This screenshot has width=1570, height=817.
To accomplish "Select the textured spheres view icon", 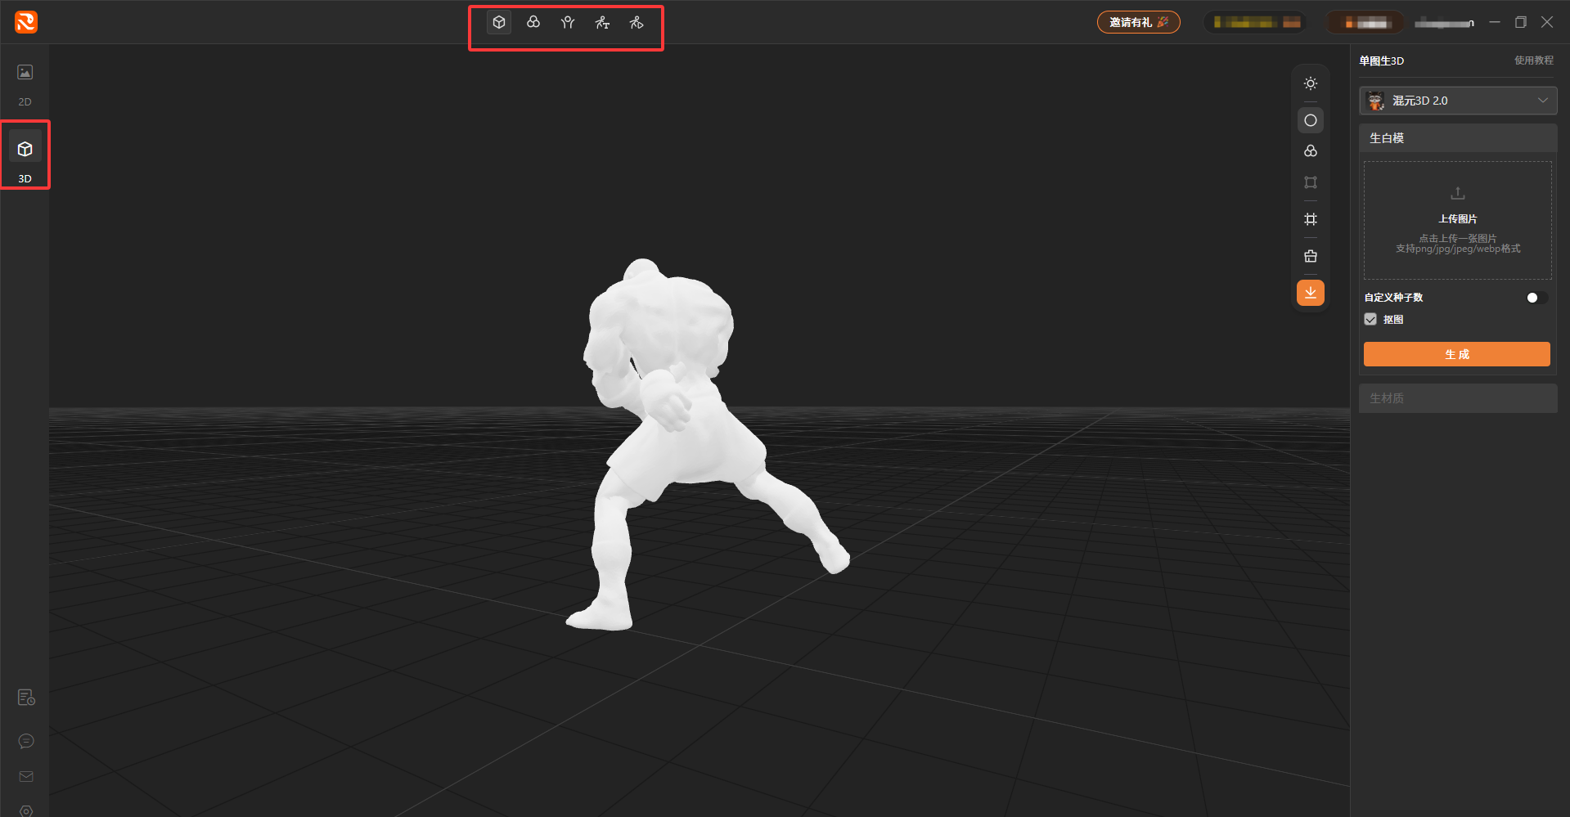I will click(1311, 151).
